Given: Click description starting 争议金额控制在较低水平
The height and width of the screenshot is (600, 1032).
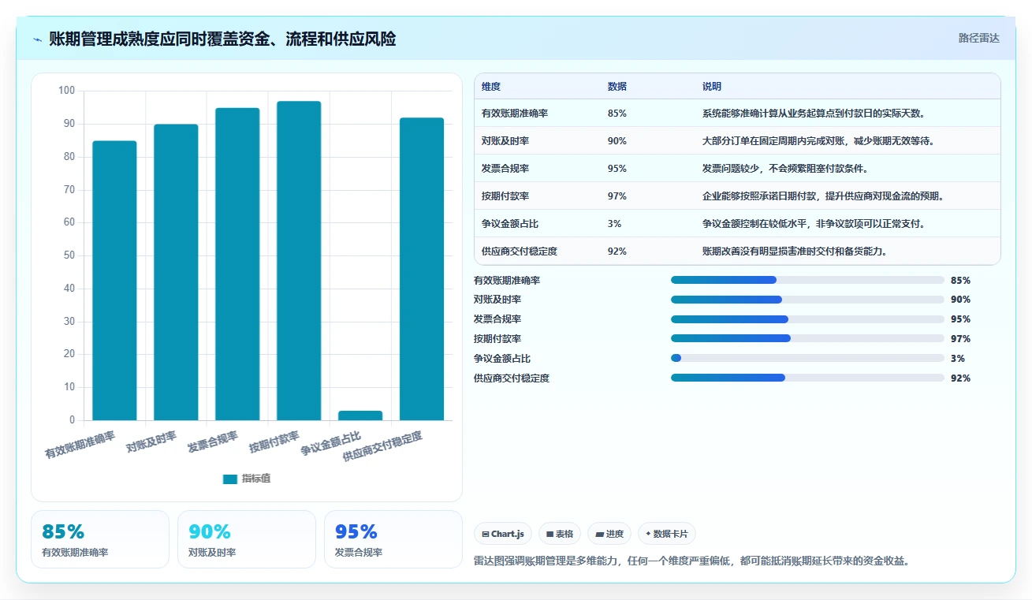Looking at the screenshot, I should pyautogui.click(x=814, y=224).
